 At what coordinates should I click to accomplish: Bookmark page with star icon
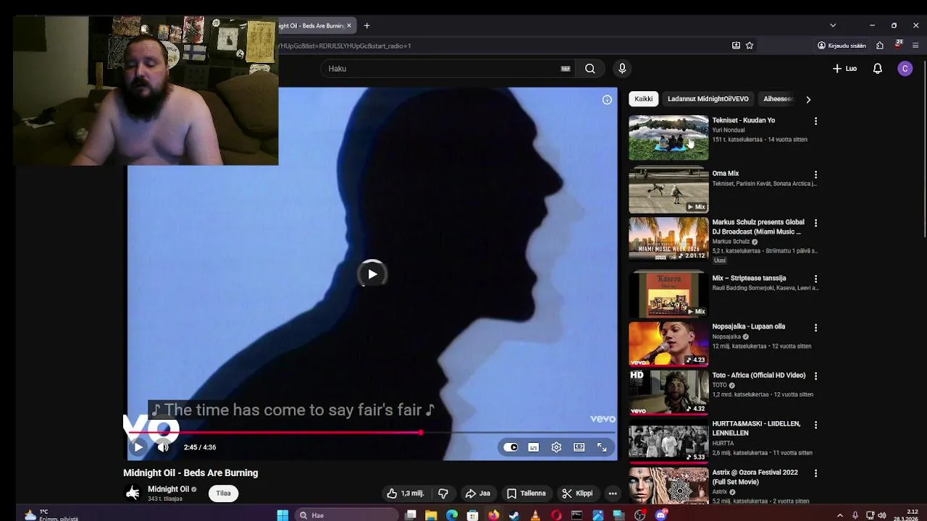pos(750,46)
